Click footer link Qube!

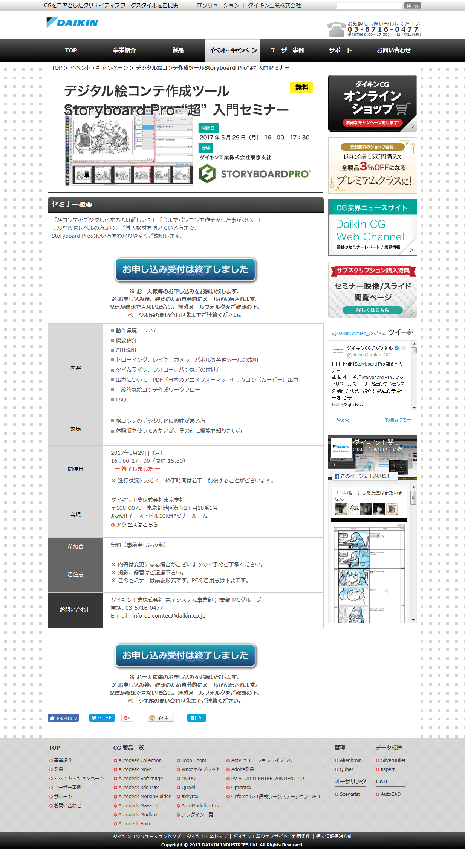[x=346, y=769]
